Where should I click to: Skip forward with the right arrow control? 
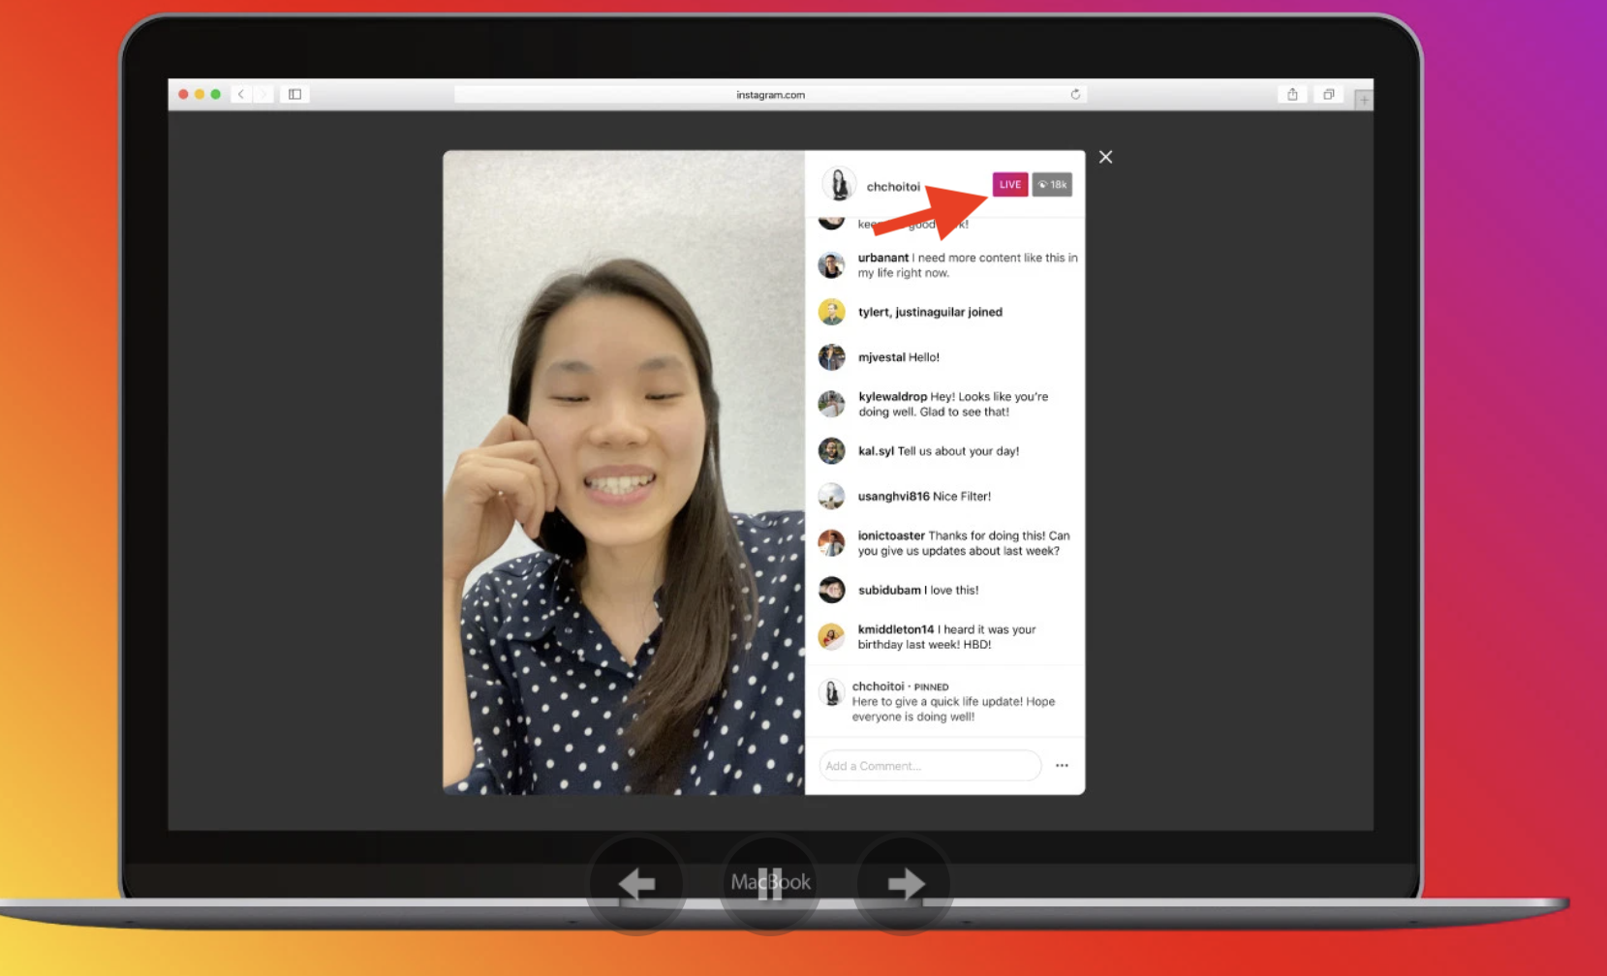coord(903,882)
